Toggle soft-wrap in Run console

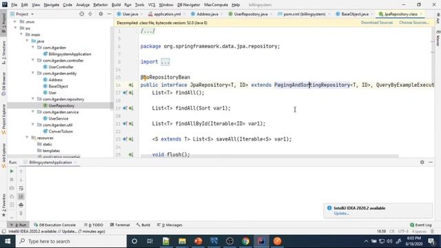[x=21, y=188]
